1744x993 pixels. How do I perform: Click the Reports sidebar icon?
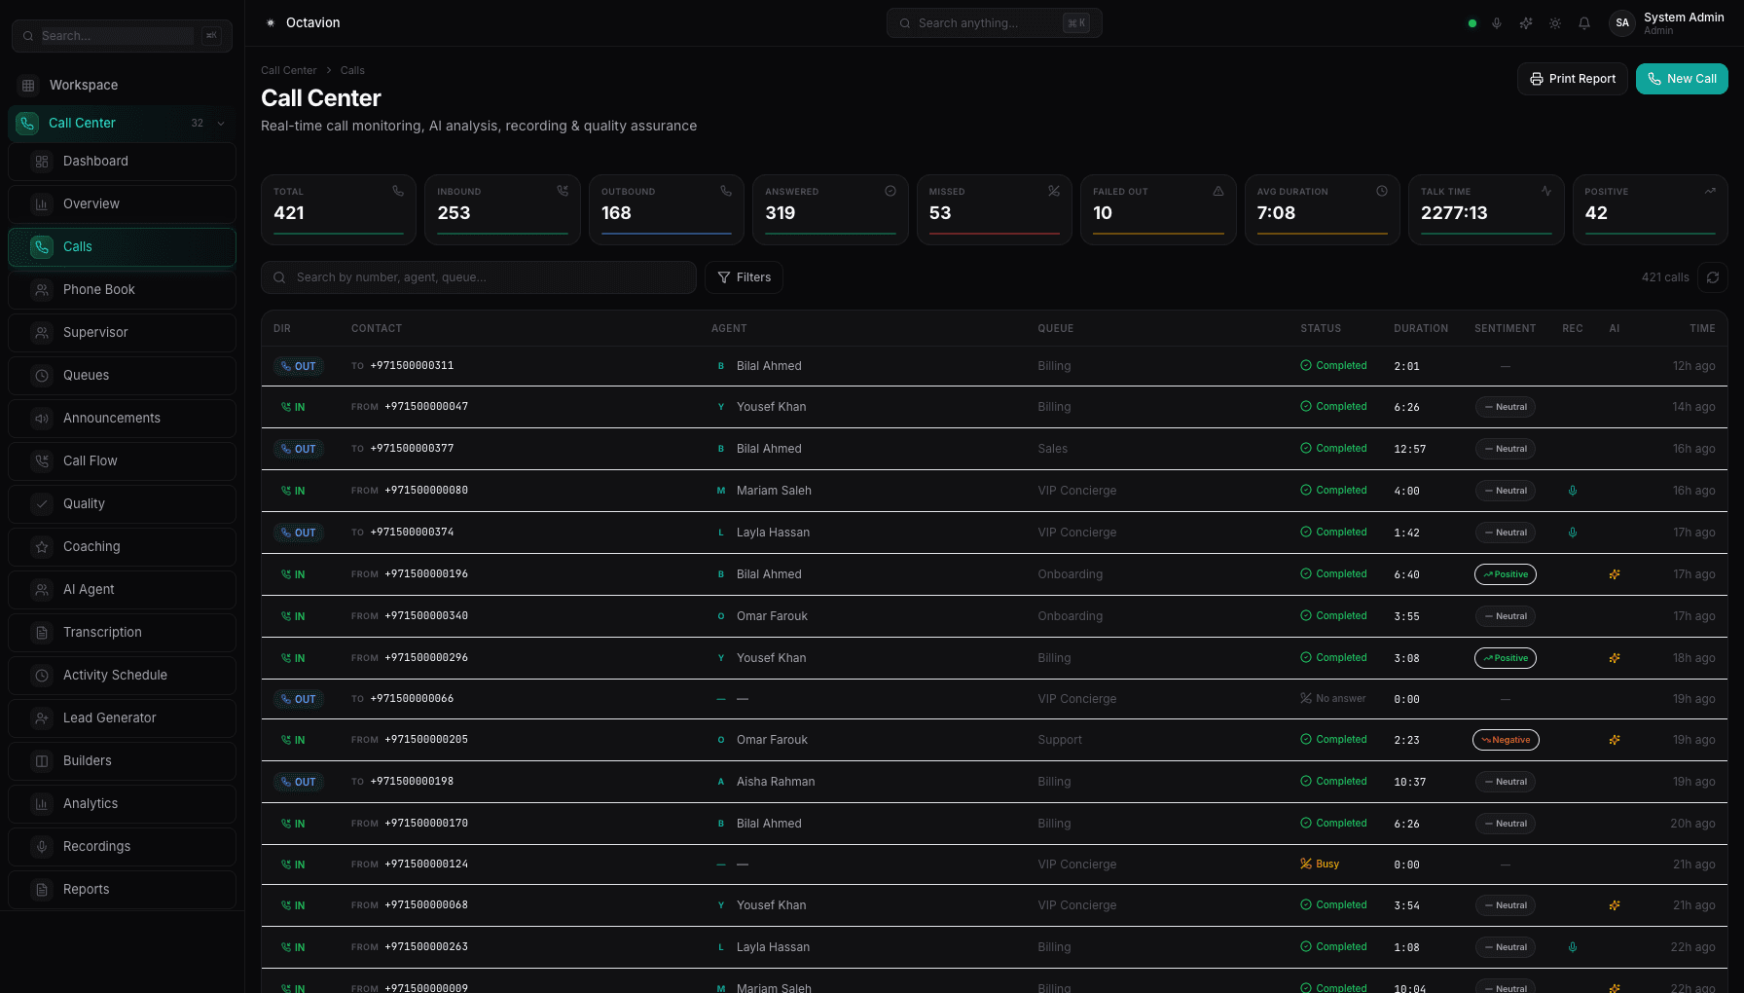(x=42, y=890)
